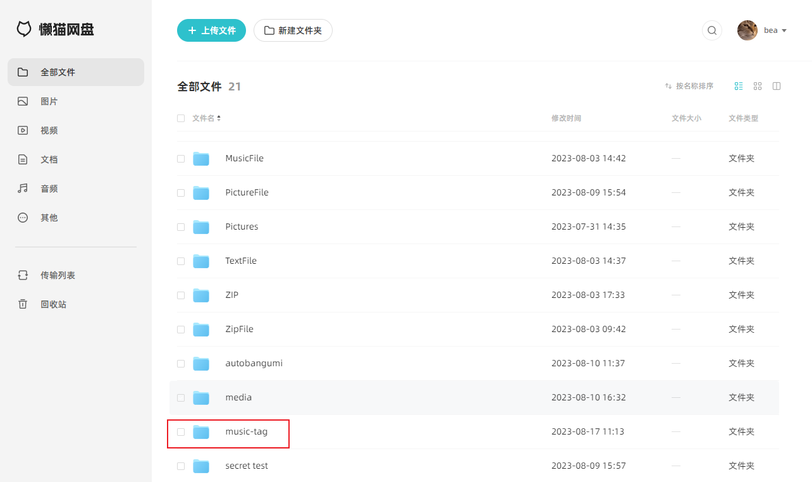Open the bea account dropdown arrow

pyautogui.click(x=784, y=31)
